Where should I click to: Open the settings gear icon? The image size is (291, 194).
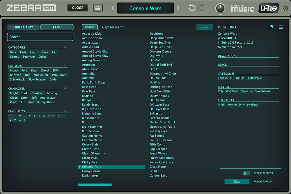click(x=286, y=8)
